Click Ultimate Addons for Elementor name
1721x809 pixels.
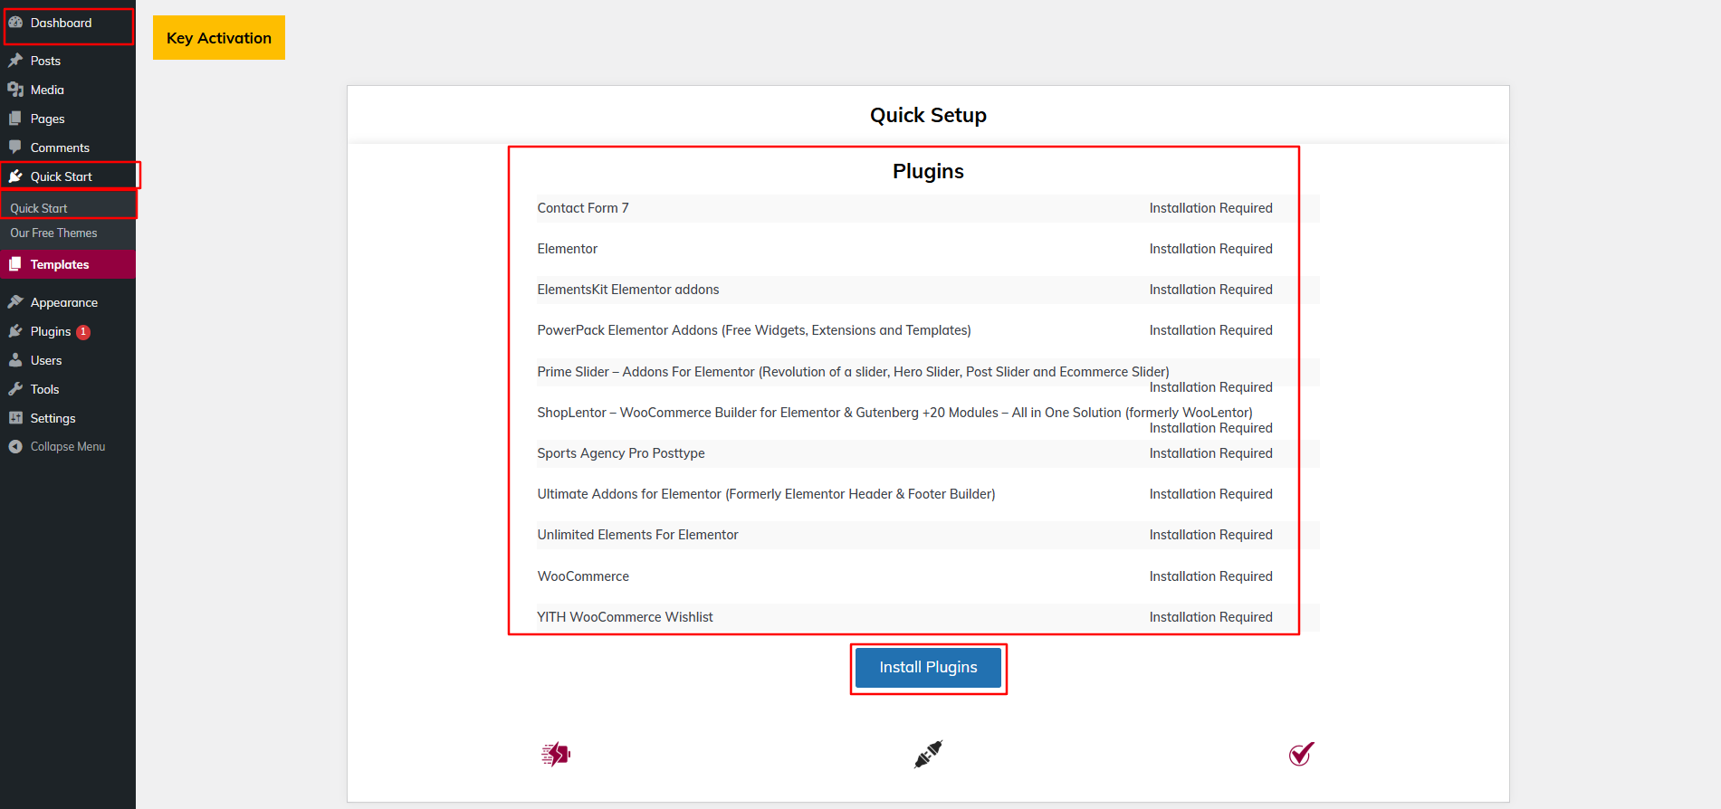click(766, 494)
